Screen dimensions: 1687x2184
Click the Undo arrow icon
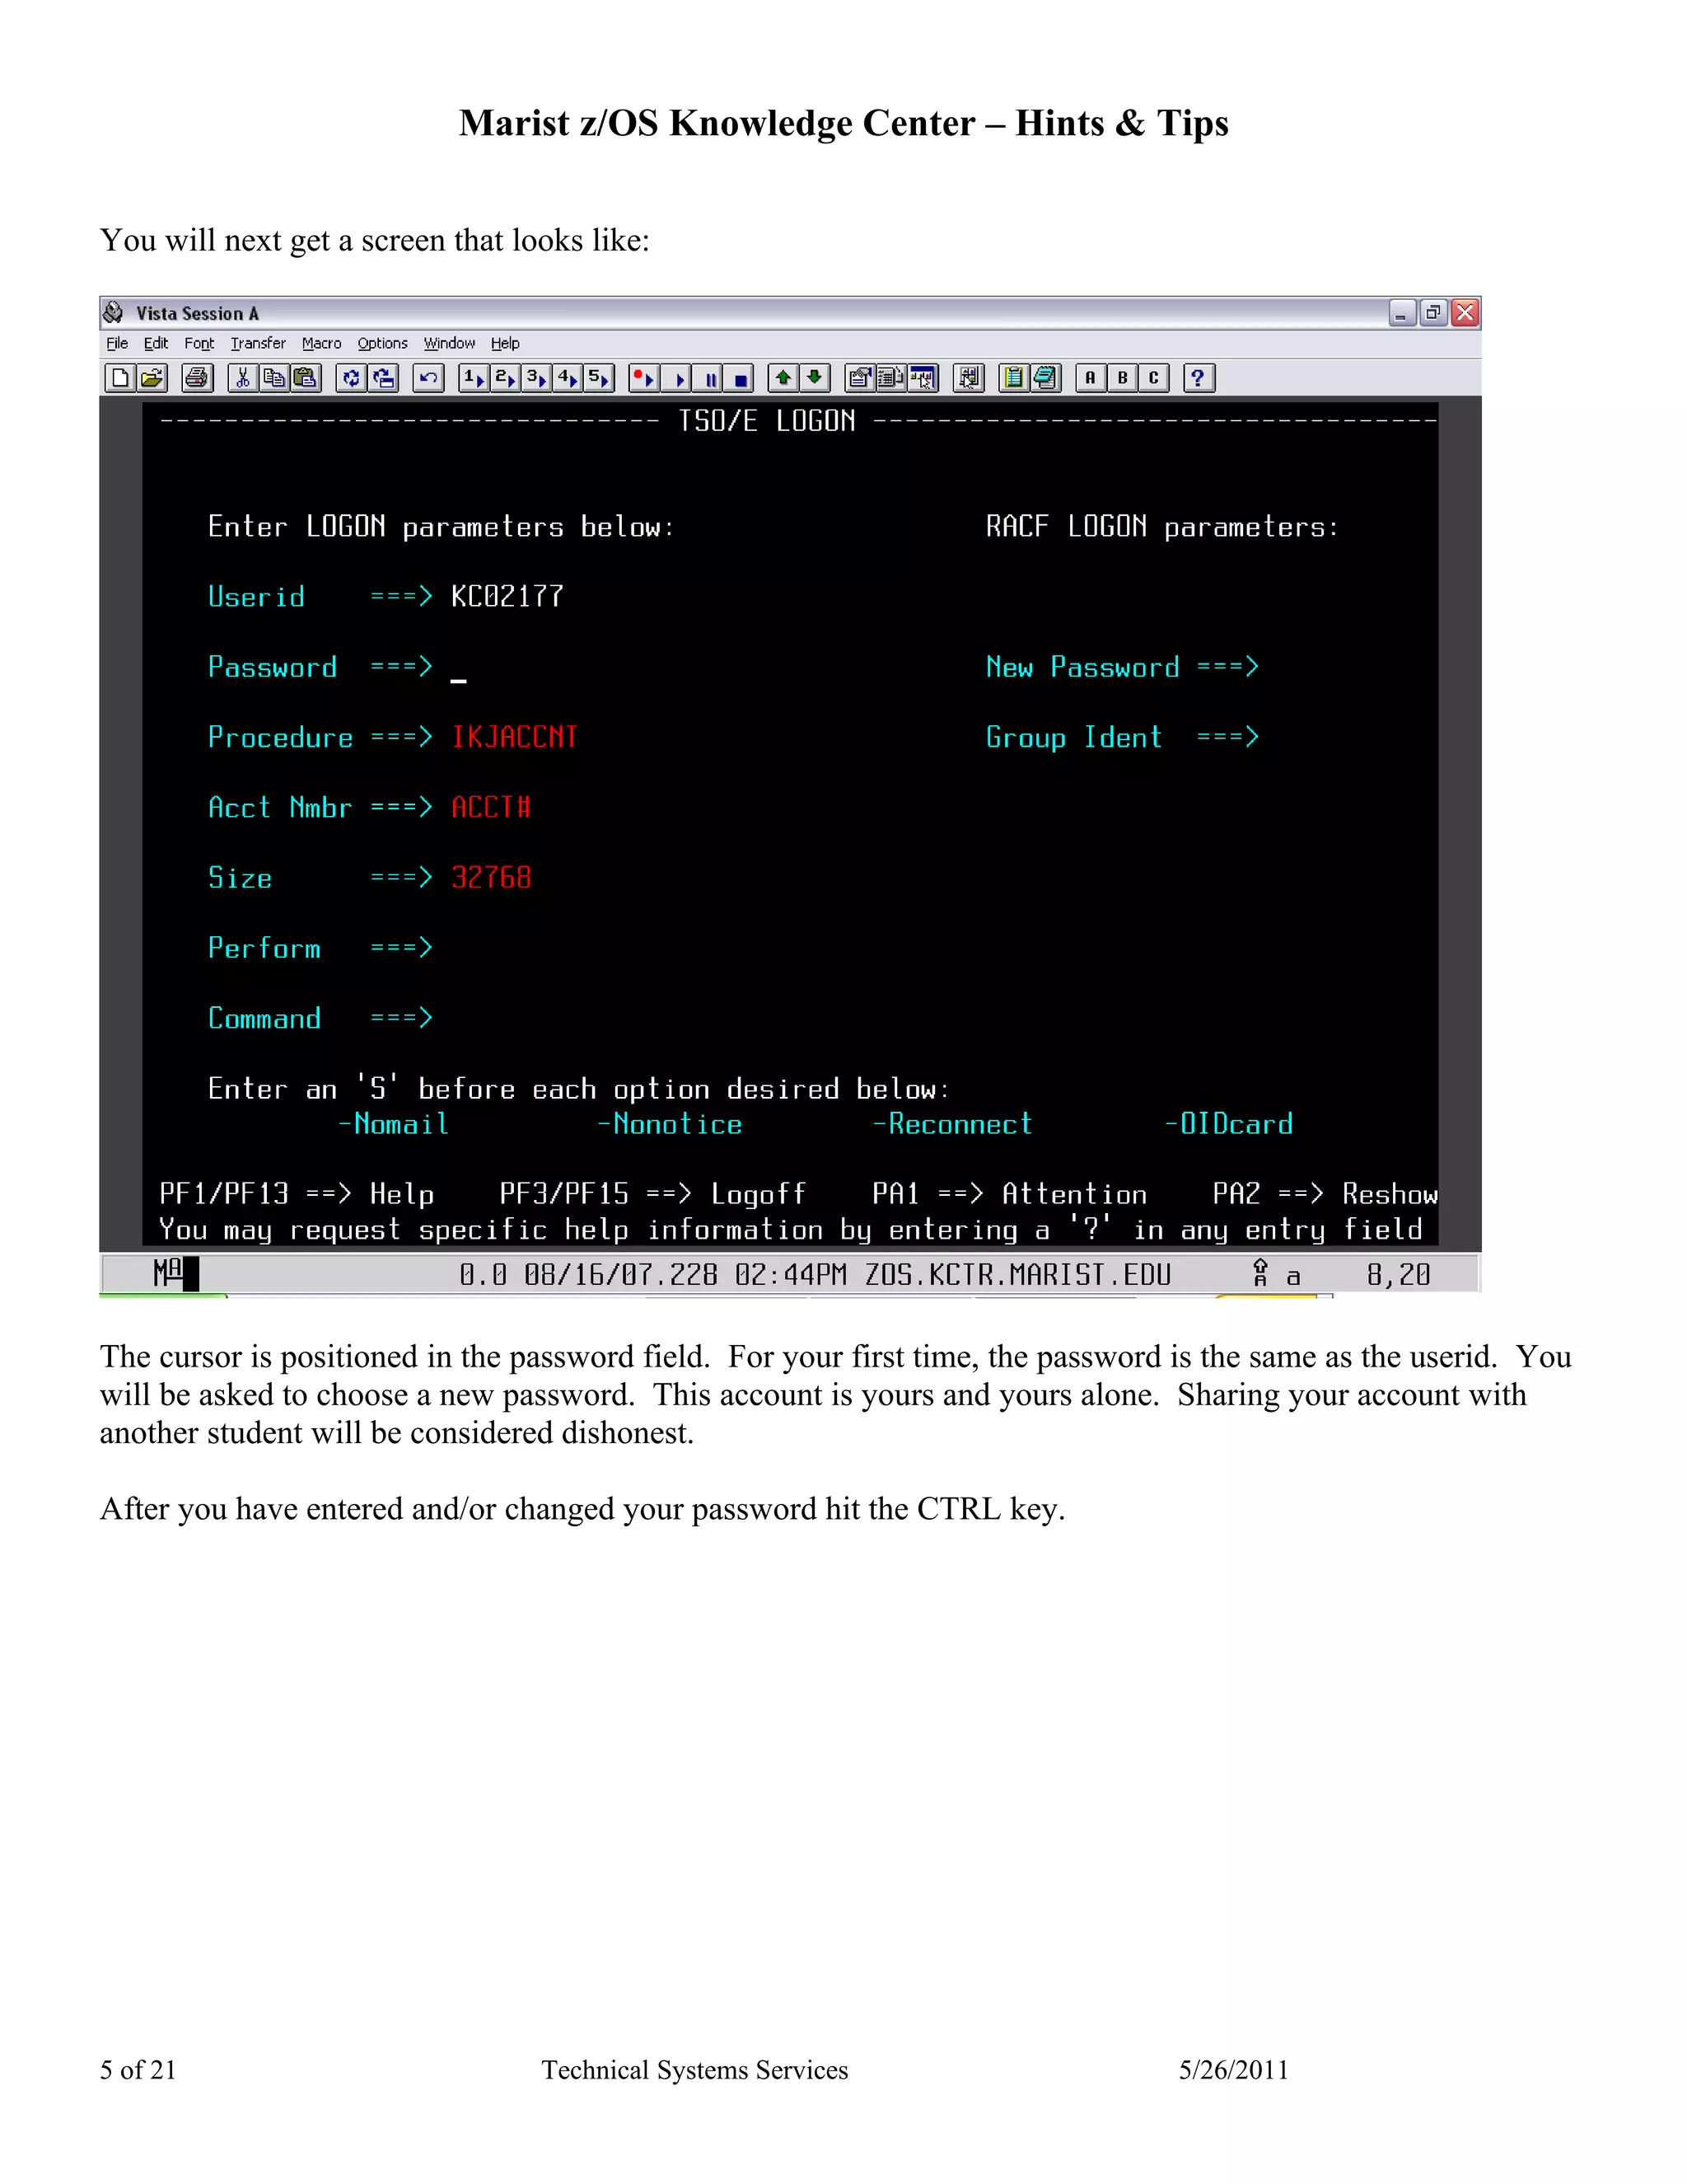[428, 378]
